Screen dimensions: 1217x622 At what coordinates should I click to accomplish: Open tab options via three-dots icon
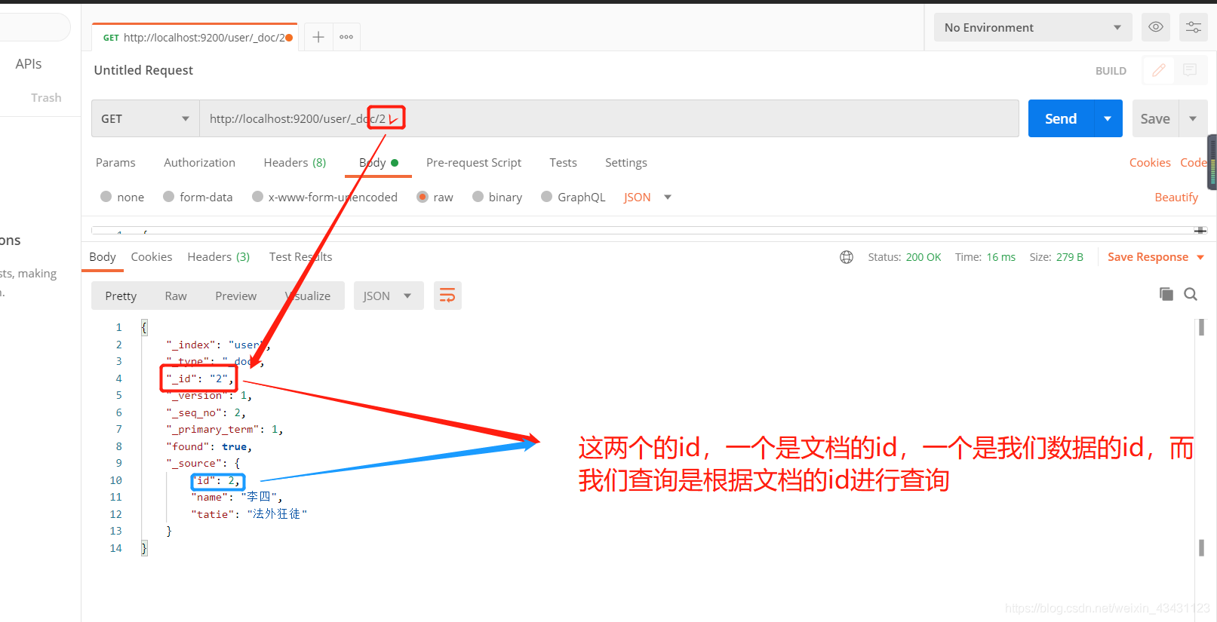pyautogui.click(x=346, y=37)
